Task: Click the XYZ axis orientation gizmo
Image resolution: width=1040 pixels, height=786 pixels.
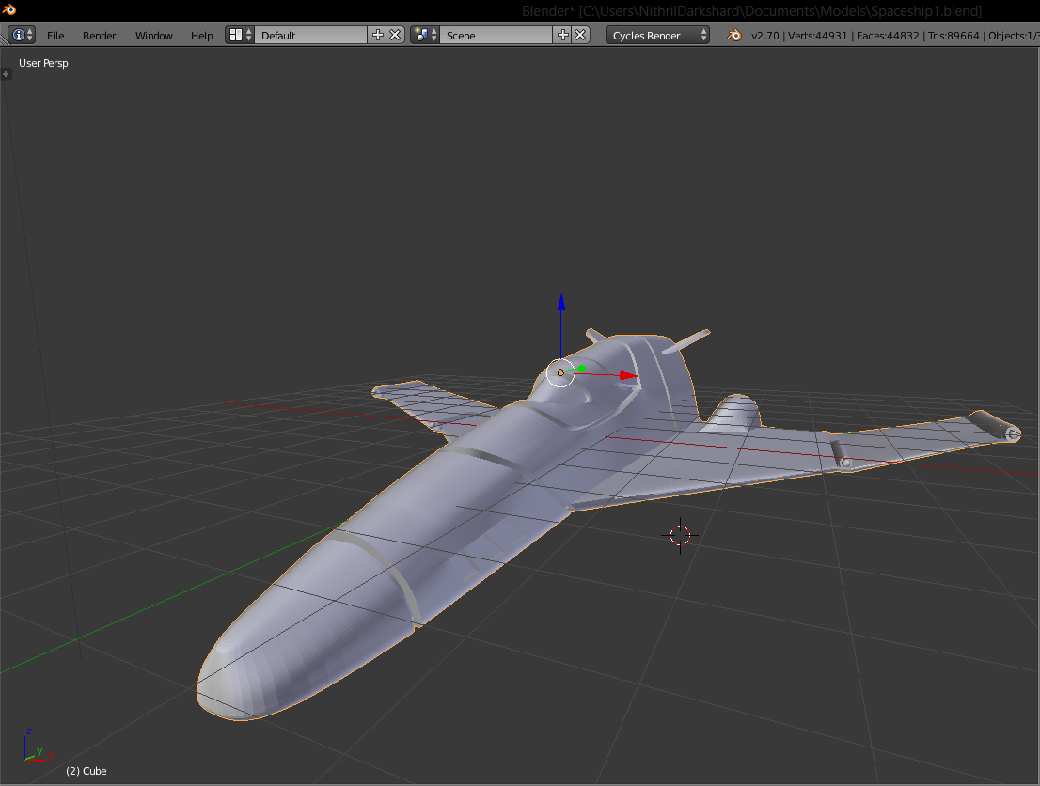Action: (37, 747)
